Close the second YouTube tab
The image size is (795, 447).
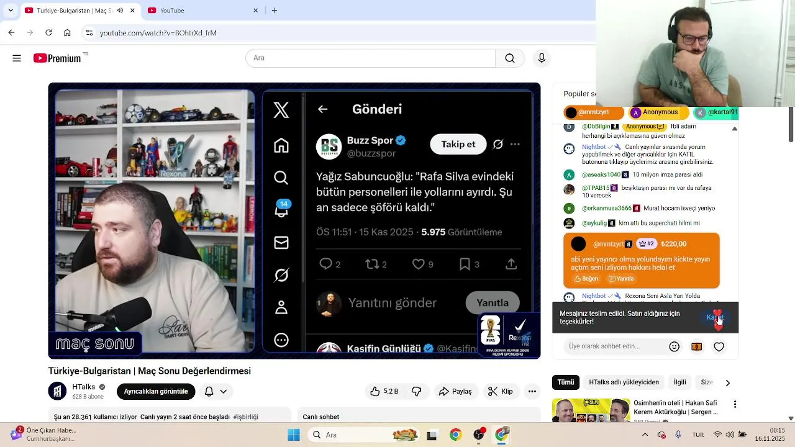pos(255,11)
